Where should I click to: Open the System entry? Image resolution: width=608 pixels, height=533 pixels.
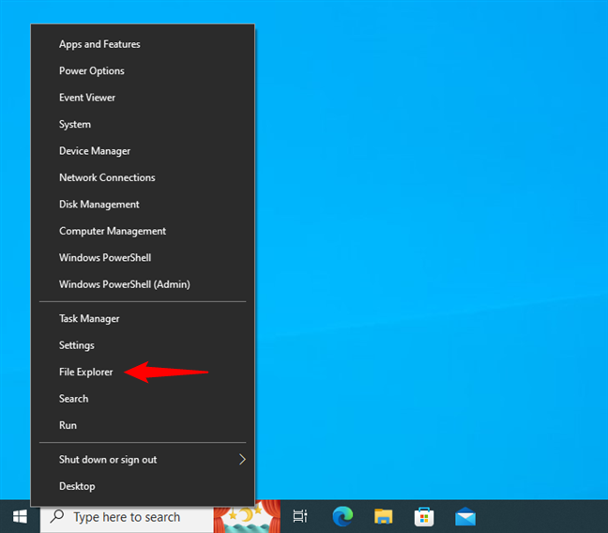coord(143,125)
